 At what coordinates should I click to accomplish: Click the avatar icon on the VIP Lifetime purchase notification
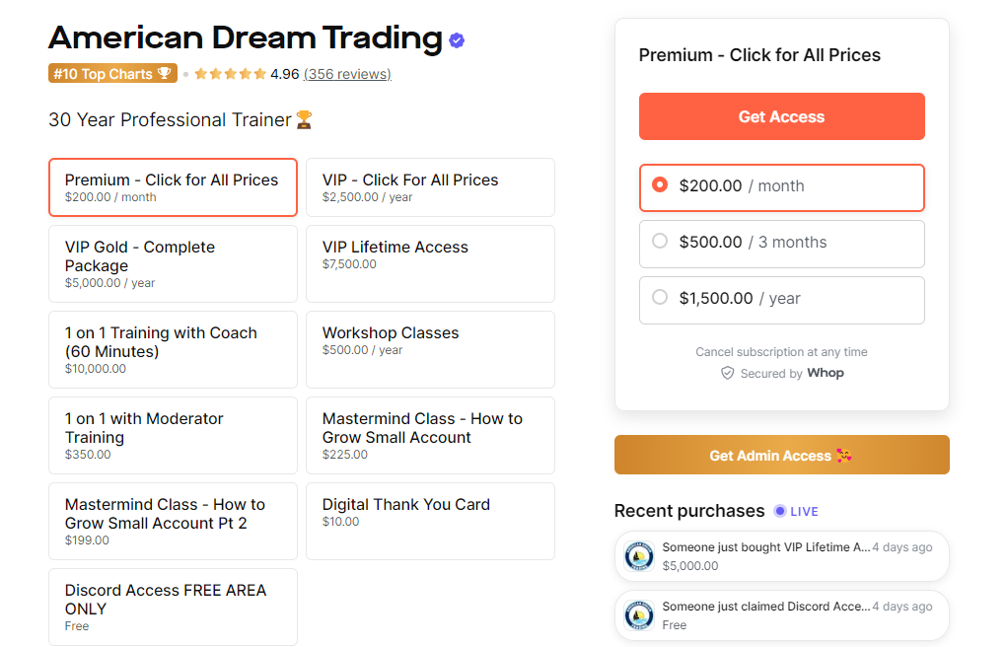point(639,555)
